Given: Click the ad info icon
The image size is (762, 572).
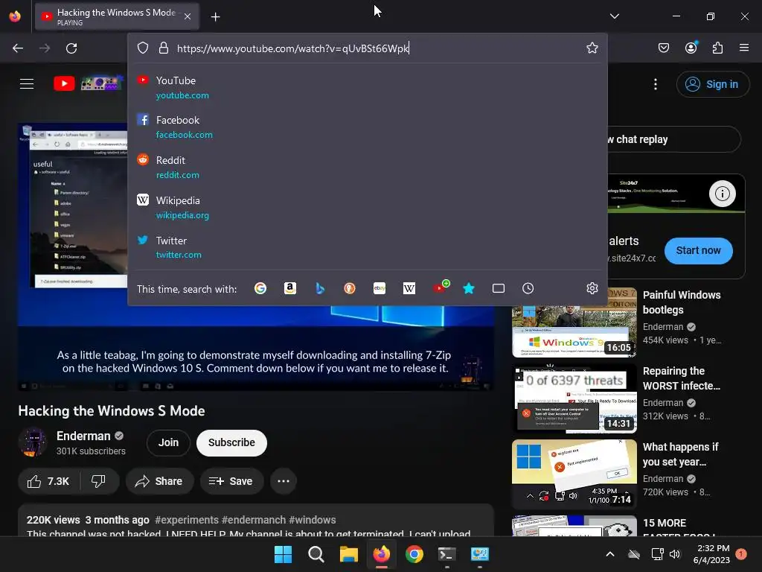Looking at the screenshot, I should (x=722, y=194).
